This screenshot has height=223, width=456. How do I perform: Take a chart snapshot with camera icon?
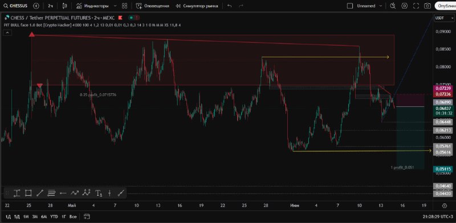[427, 6]
